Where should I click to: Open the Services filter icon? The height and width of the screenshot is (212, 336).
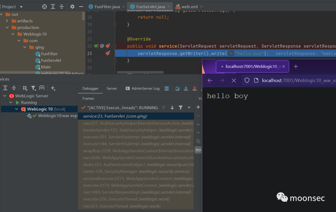[x=33, y=88]
